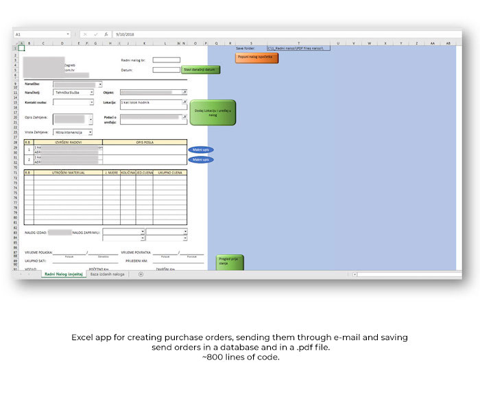Select row header 71
The width and height of the screenshot is (480, 404).
tap(15, 173)
